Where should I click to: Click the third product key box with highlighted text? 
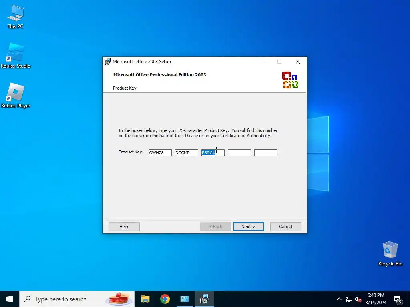[x=213, y=153]
